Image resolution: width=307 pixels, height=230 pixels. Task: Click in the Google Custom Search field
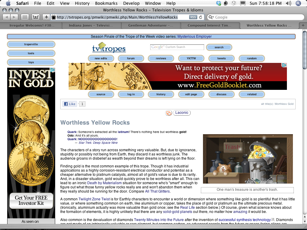(x=177, y=47)
